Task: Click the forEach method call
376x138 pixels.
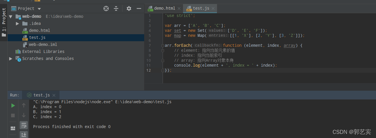Action: pyautogui.click(x=182, y=46)
